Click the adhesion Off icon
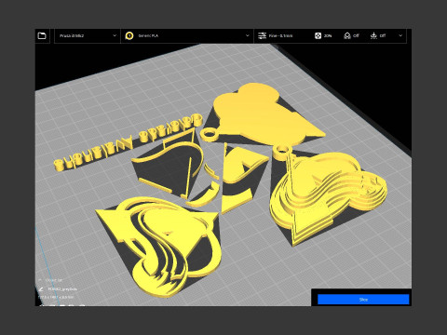 click(x=373, y=35)
